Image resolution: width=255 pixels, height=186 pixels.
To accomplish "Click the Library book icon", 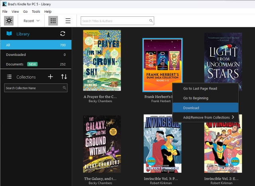I will (x=9, y=34).
